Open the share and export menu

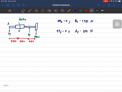24,5
